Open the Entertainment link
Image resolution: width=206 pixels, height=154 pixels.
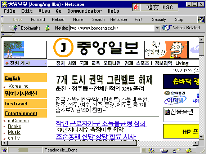pos(21,113)
